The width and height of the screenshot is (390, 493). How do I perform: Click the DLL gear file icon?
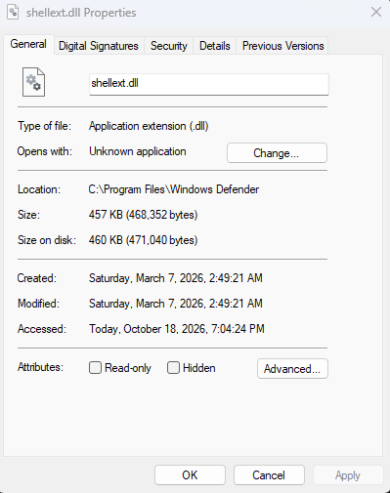click(33, 82)
